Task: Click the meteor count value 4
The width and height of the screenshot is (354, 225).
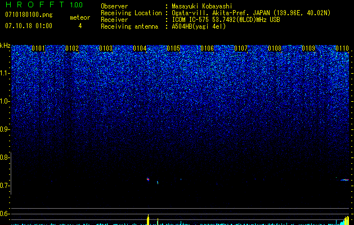Action: [80, 26]
